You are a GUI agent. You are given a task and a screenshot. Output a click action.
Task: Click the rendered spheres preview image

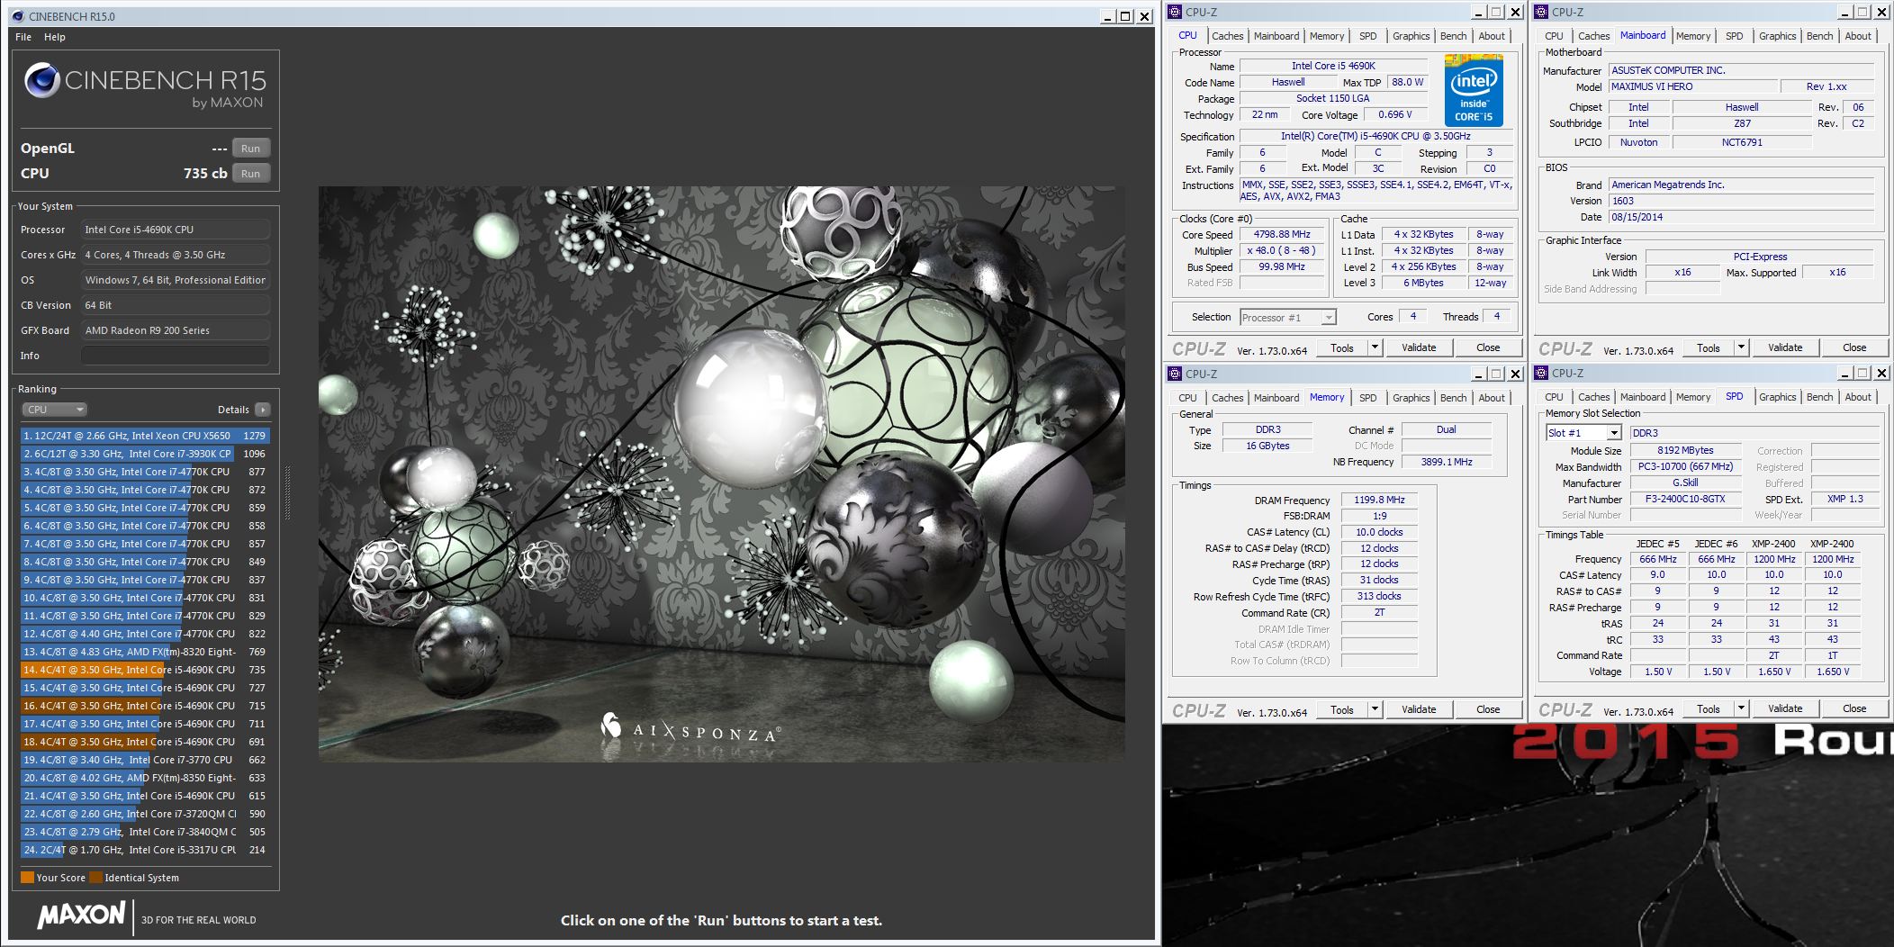tap(721, 473)
